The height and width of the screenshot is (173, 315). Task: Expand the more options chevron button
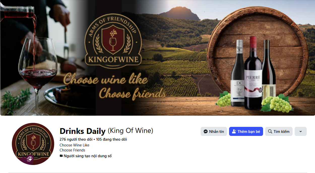(x=300, y=131)
